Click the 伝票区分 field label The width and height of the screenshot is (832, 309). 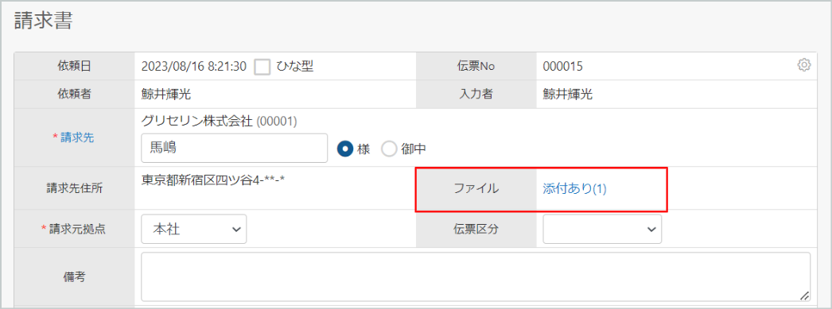click(476, 229)
